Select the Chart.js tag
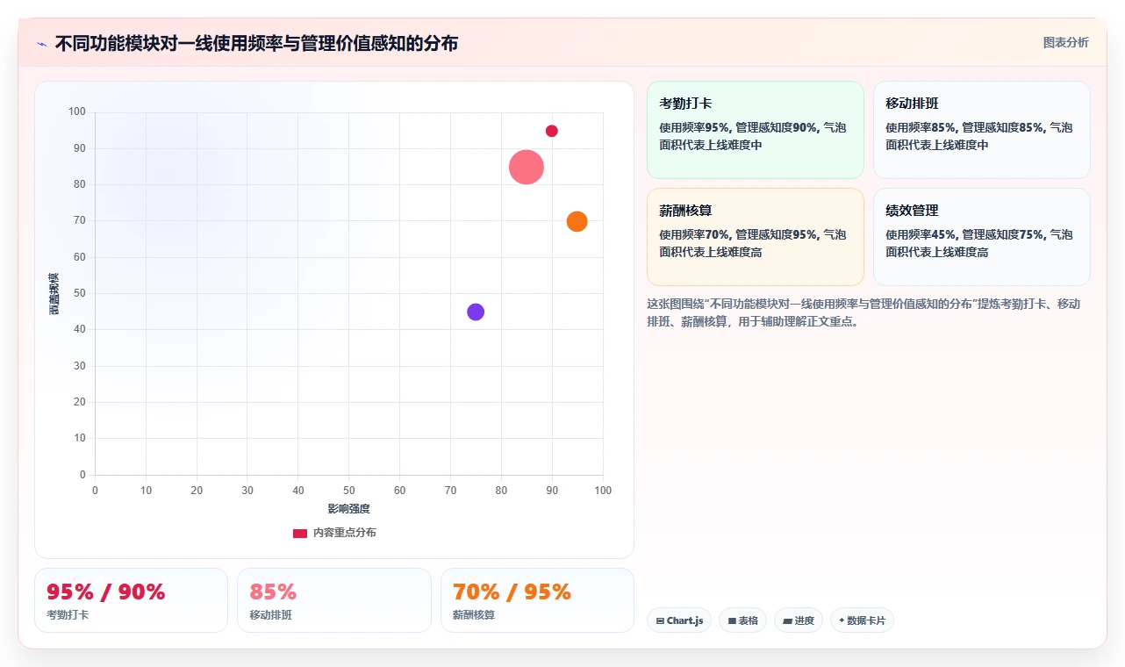 coord(679,620)
